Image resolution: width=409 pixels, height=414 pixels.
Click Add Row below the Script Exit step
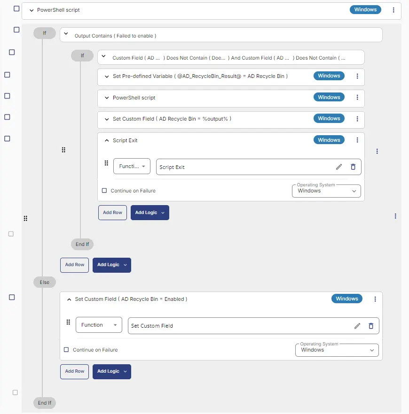pos(112,213)
